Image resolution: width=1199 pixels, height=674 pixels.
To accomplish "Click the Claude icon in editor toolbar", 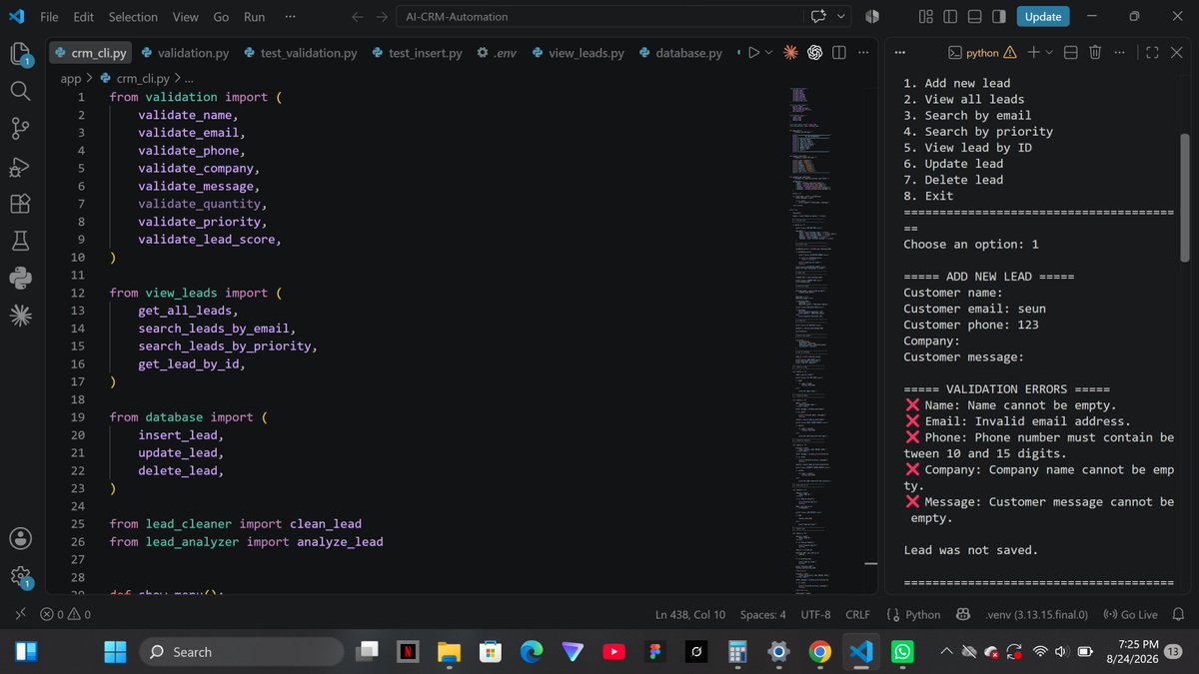I will [790, 53].
